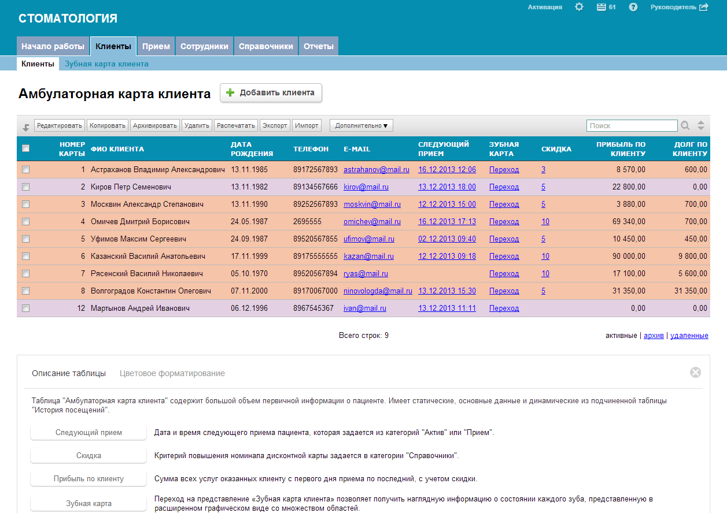Switch to the Сотрудники tab
Viewport: 727px width, 513px height.
point(204,46)
